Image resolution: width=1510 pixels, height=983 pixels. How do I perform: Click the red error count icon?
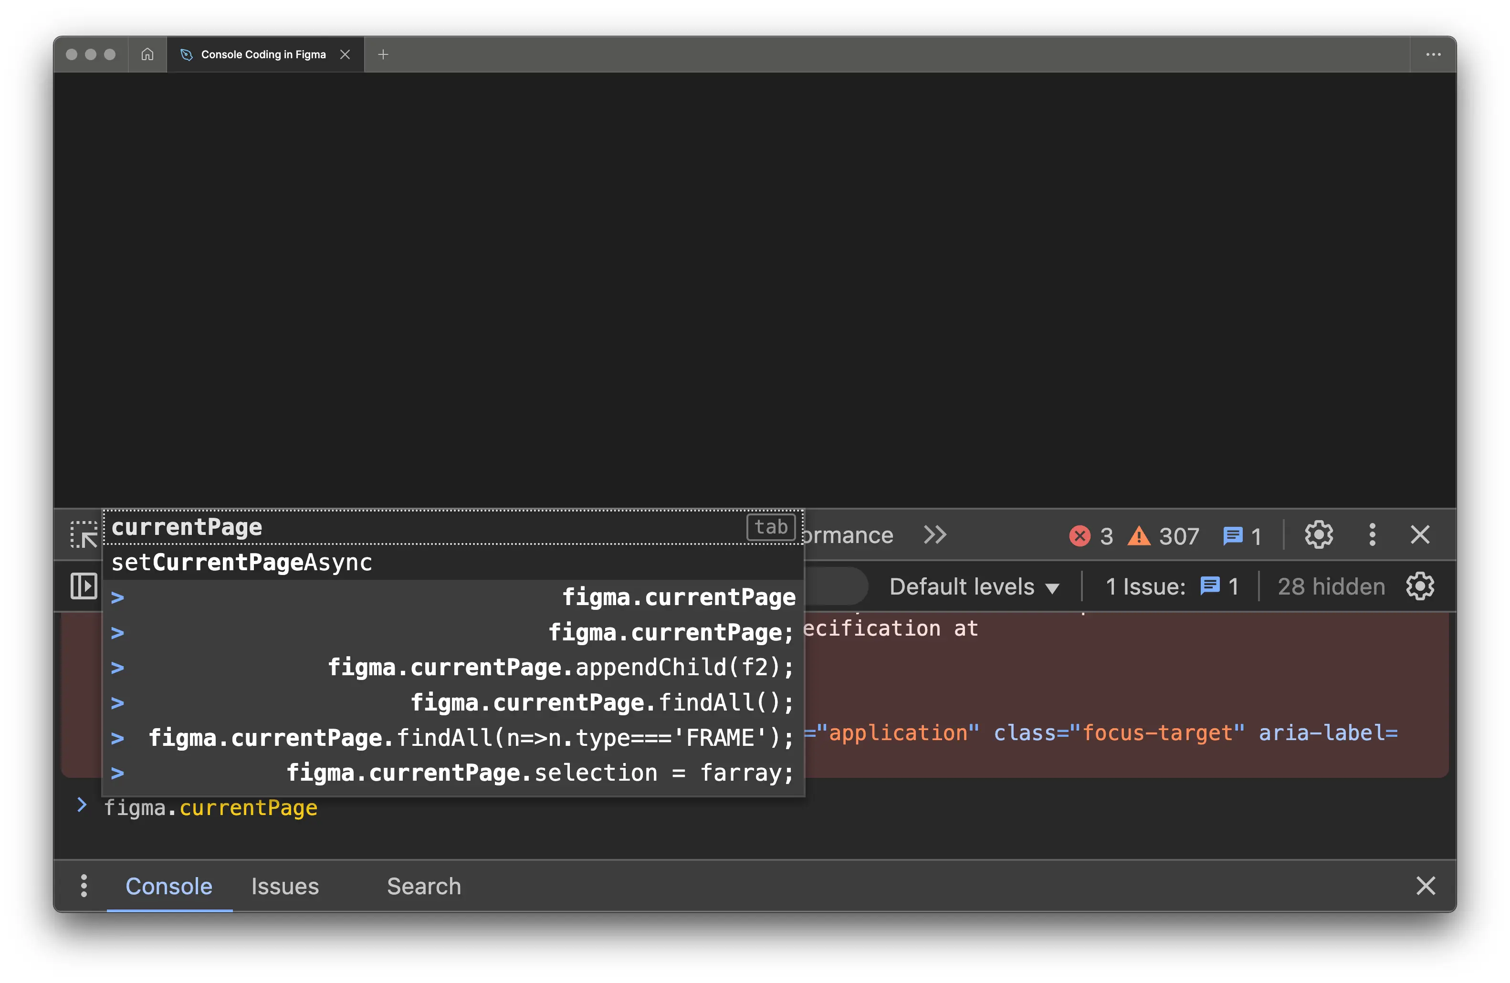[x=1079, y=536]
